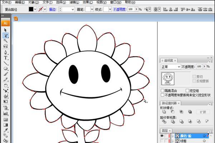Screen dimensions: 215x143
Task: Open the stroke weight dropdown
Action: point(73,9)
